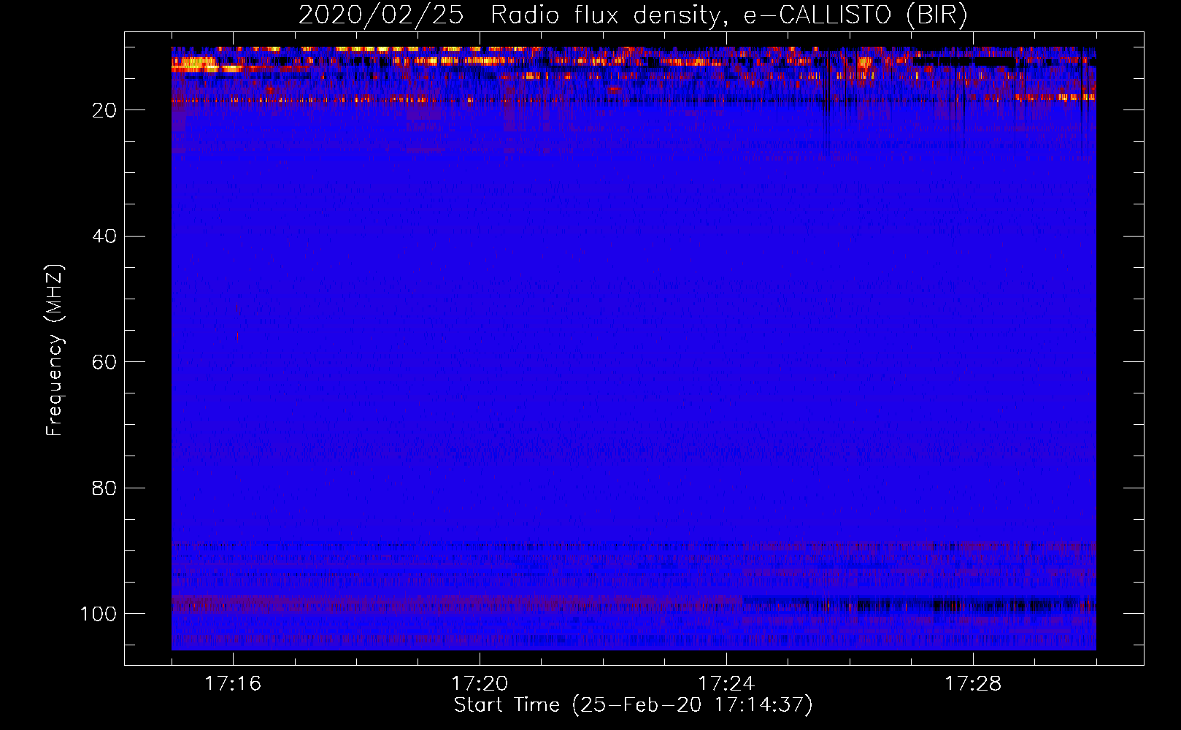Select the 'Frequency (MHZ)' axis label
1181x730 pixels.
coord(55,350)
